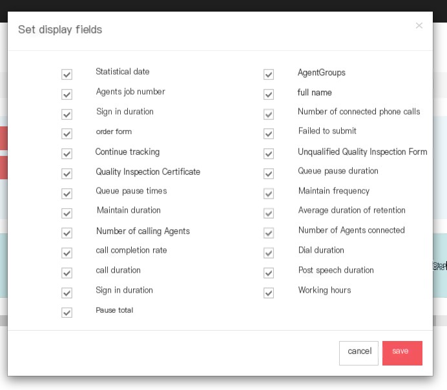Uncheck Failed to submit checkbox
447x390 pixels.
point(269,133)
